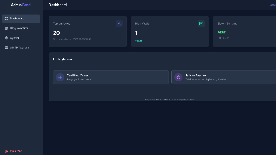This screenshot has height=155, width=276.
Task: Click the Admin Panel logo text
Action: coord(21,5)
